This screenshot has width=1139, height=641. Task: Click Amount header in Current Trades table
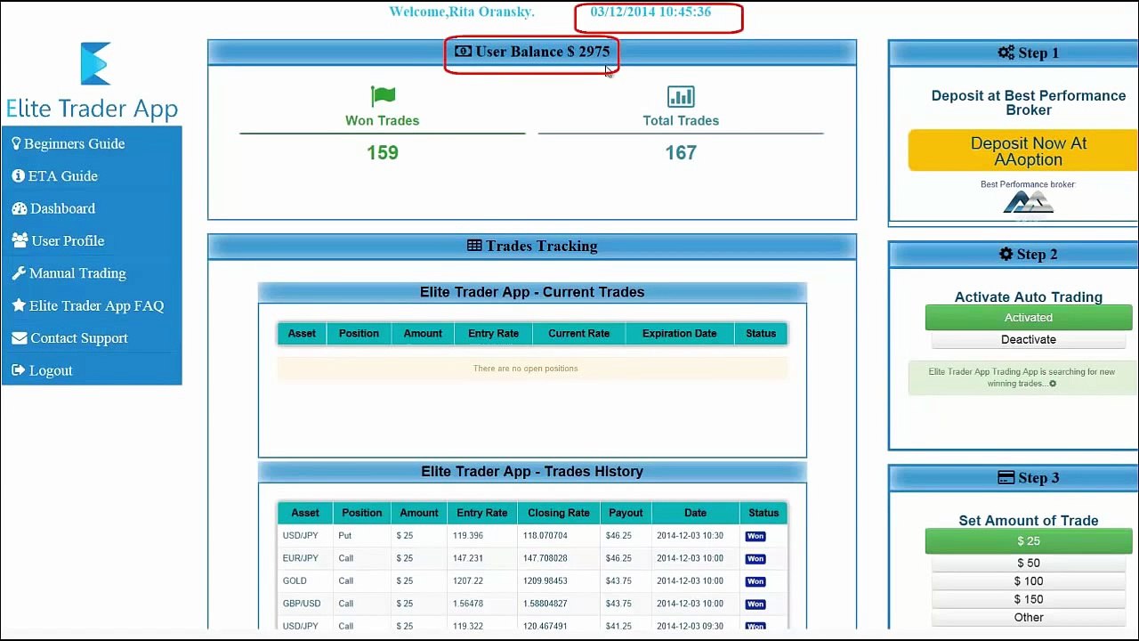point(423,333)
